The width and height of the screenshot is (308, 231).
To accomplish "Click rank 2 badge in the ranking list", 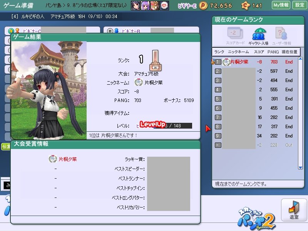I will 218,71.
